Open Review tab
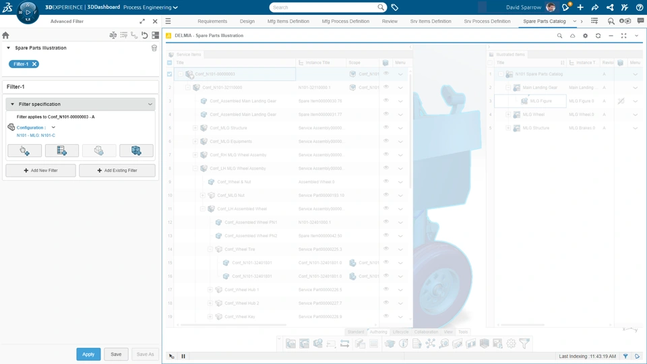Image resolution: width=647 pixels, height=364 pixels. 390,21
